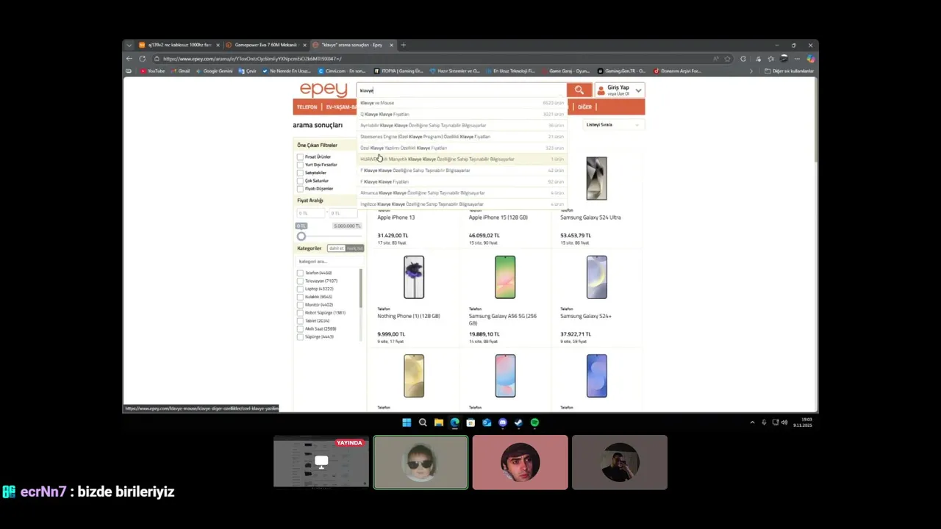
Task: Check the Laptop category checkbox
Action: pos(300,289)
